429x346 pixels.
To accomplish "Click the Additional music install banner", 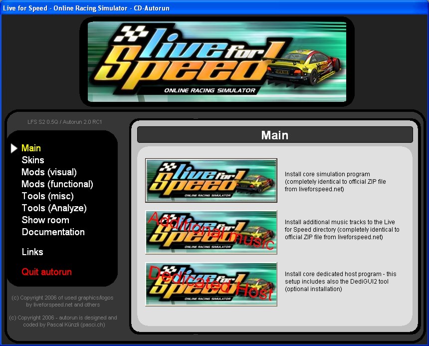I will [211, 232].
